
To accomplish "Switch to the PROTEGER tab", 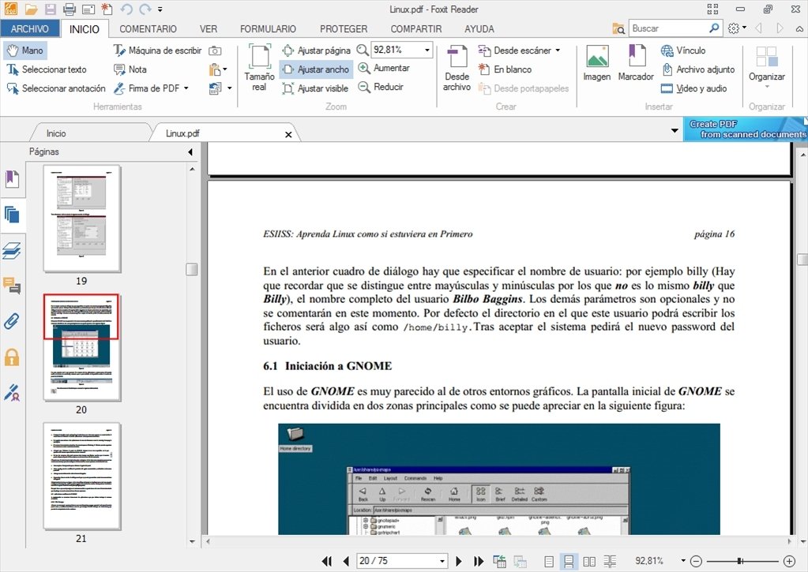I will [x=344, y=29].
